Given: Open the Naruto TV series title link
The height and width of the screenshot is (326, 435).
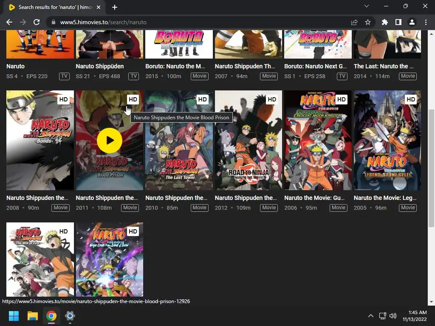Looking at the screenshot, I should pos(16,66).
